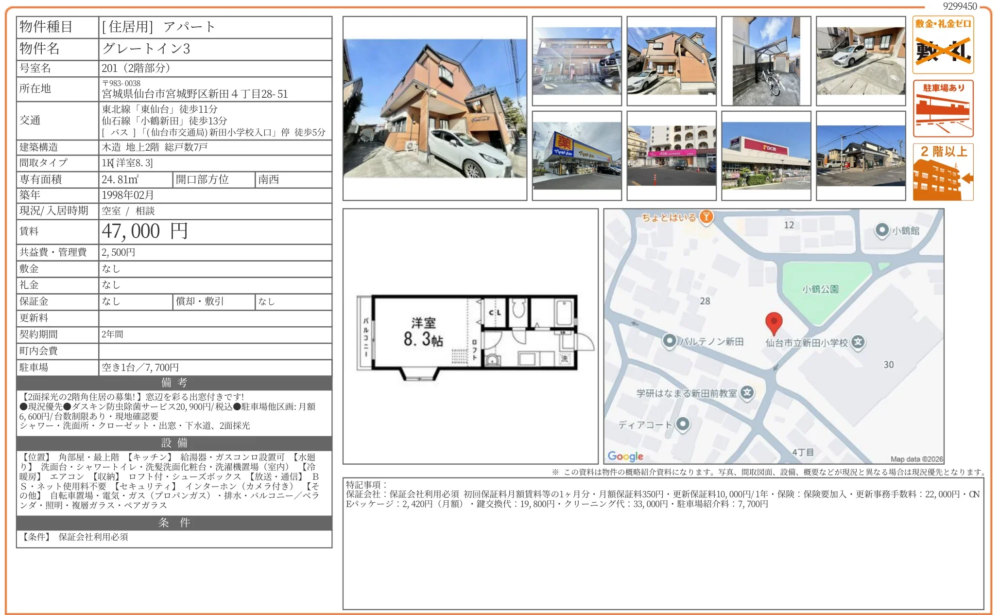Click the parking value 空き1台／7,700円
The width and height of the screenshot is (999, 615).
pos(140,367)
